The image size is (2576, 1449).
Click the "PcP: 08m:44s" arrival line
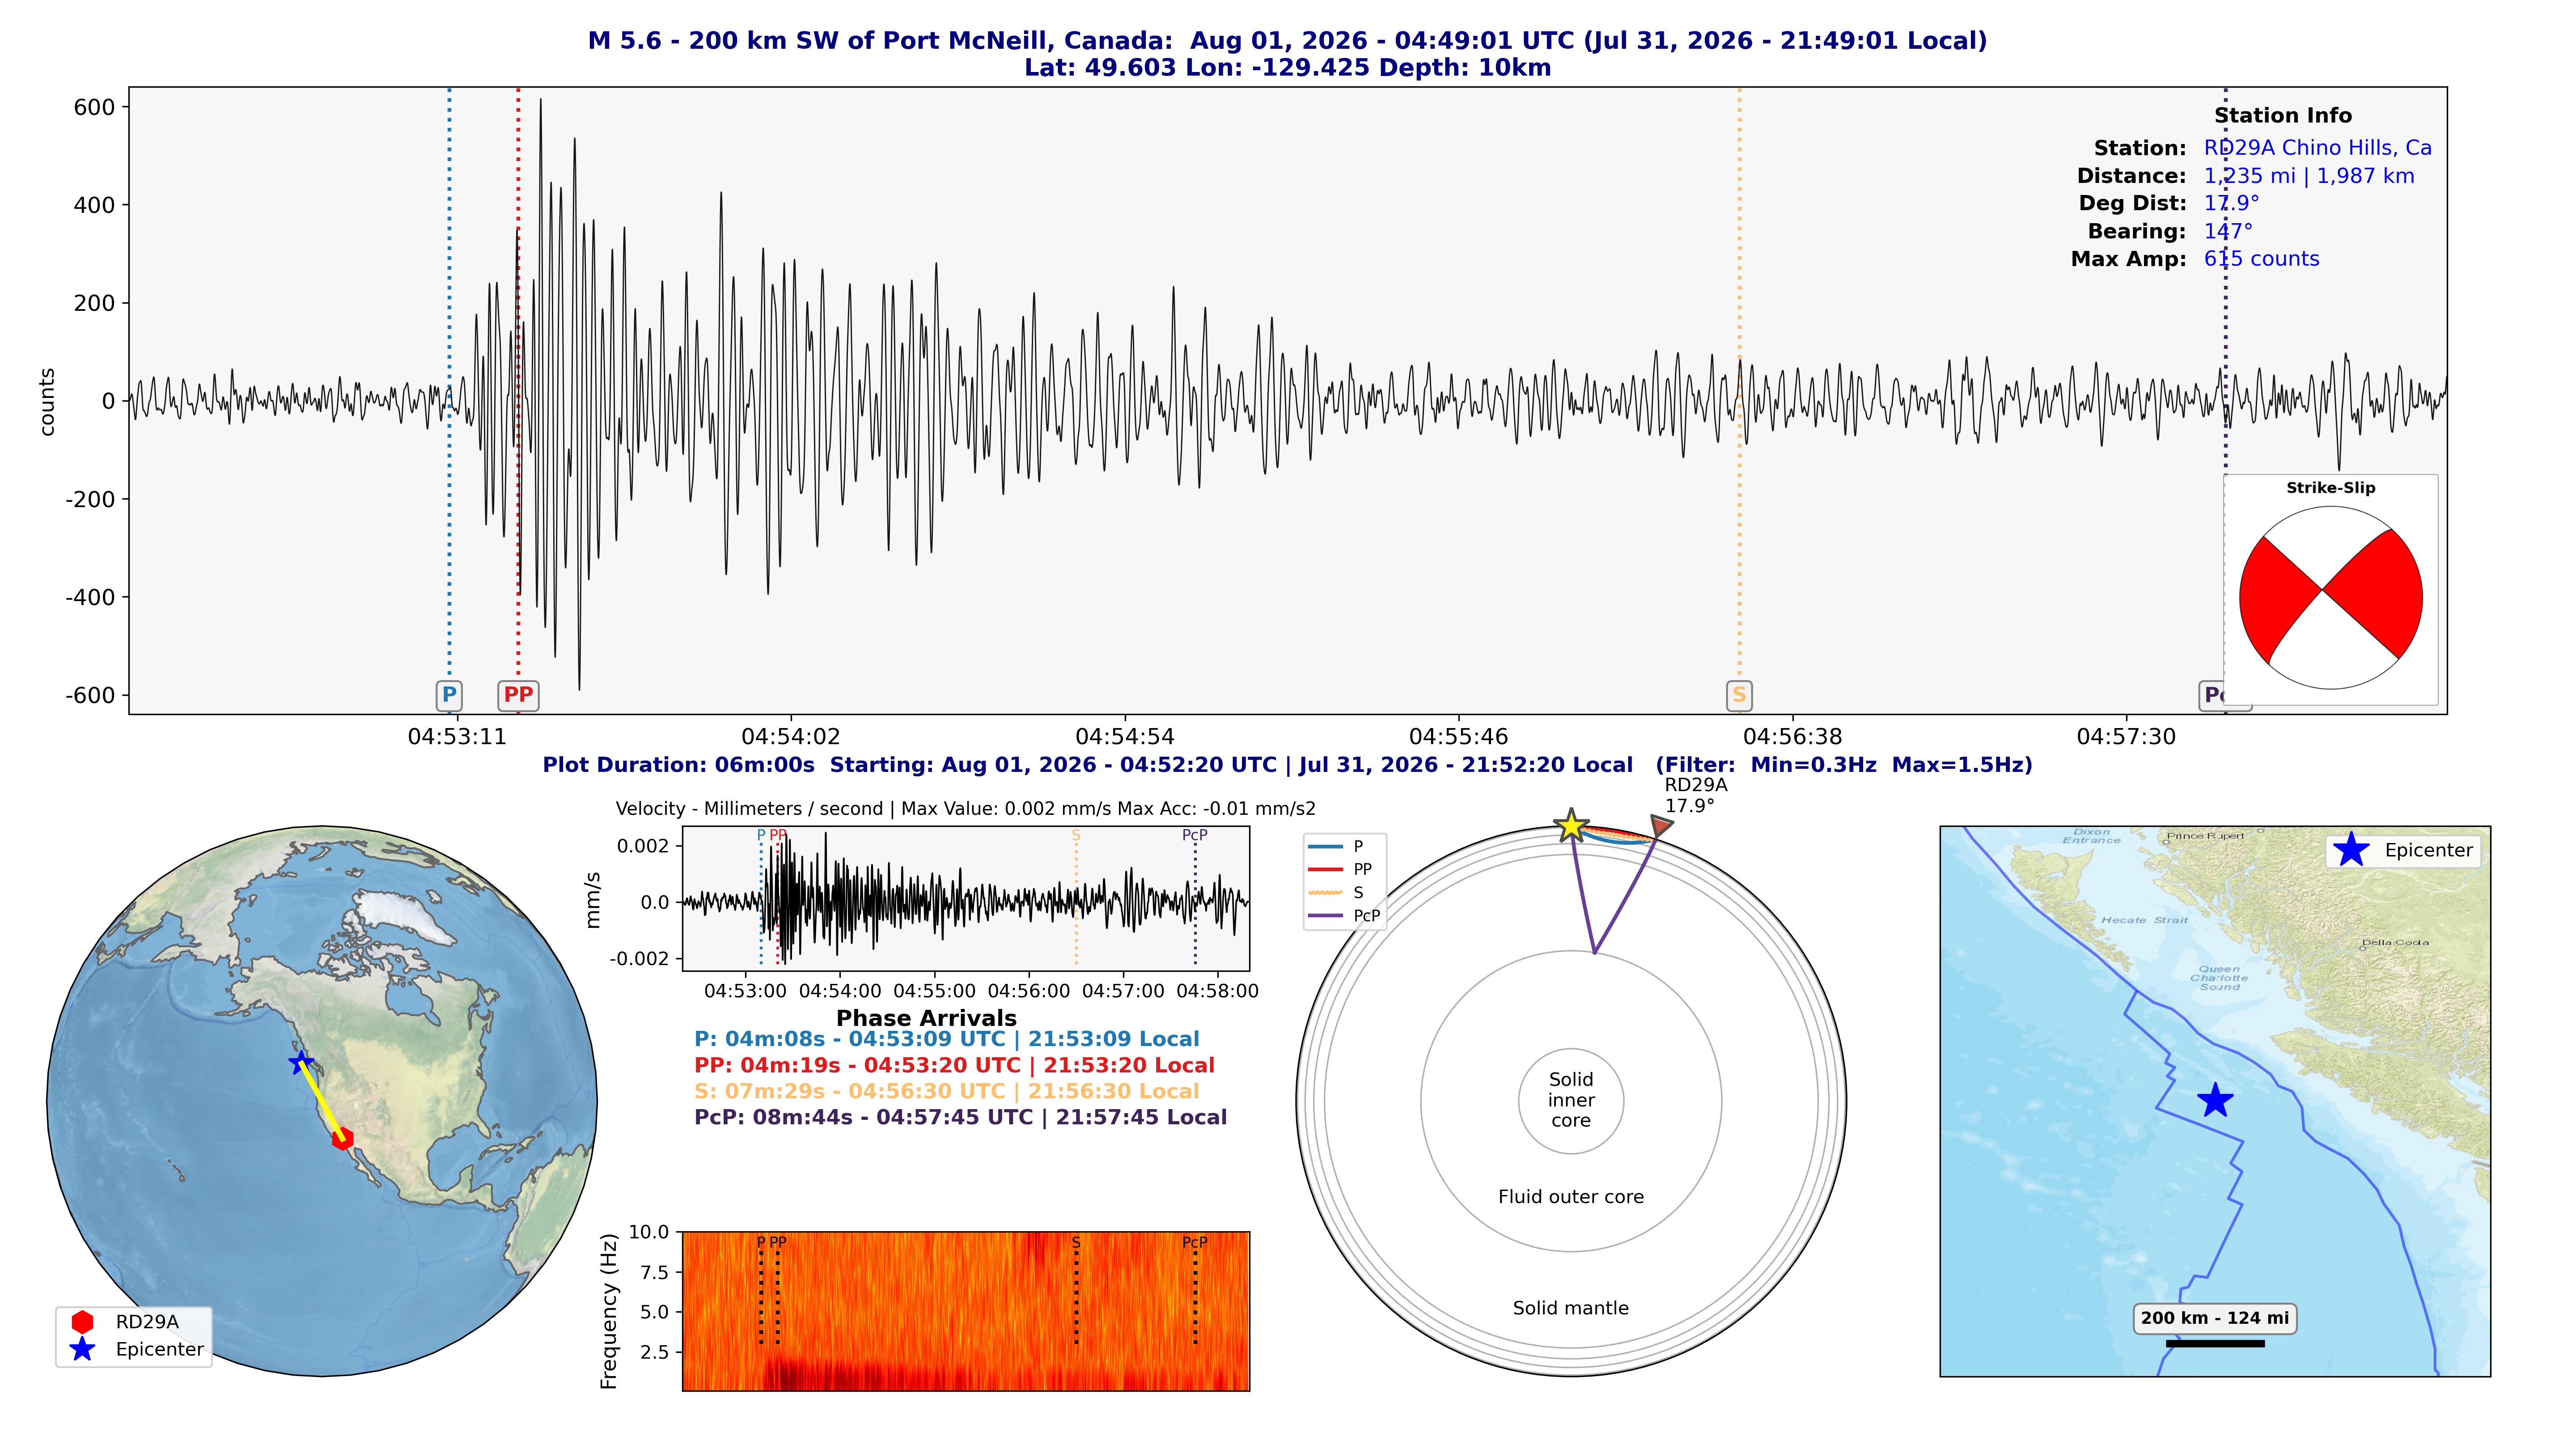pos(961,1118)
